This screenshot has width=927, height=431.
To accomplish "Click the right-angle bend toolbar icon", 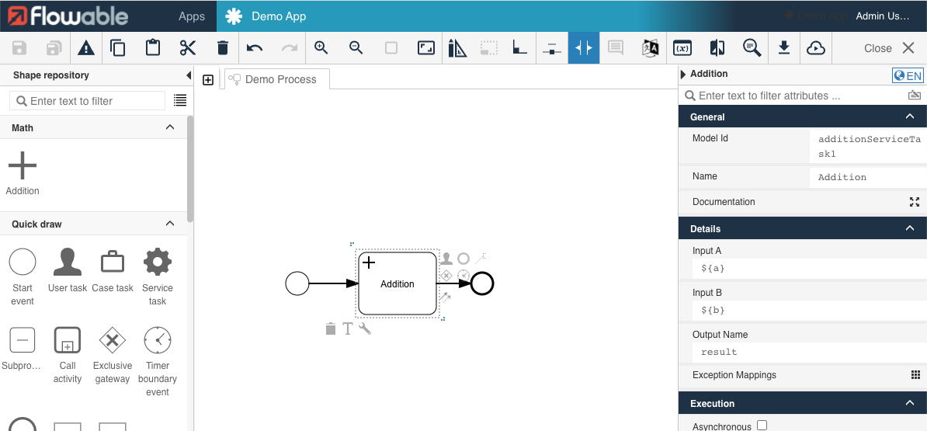I will pos(519,47).
